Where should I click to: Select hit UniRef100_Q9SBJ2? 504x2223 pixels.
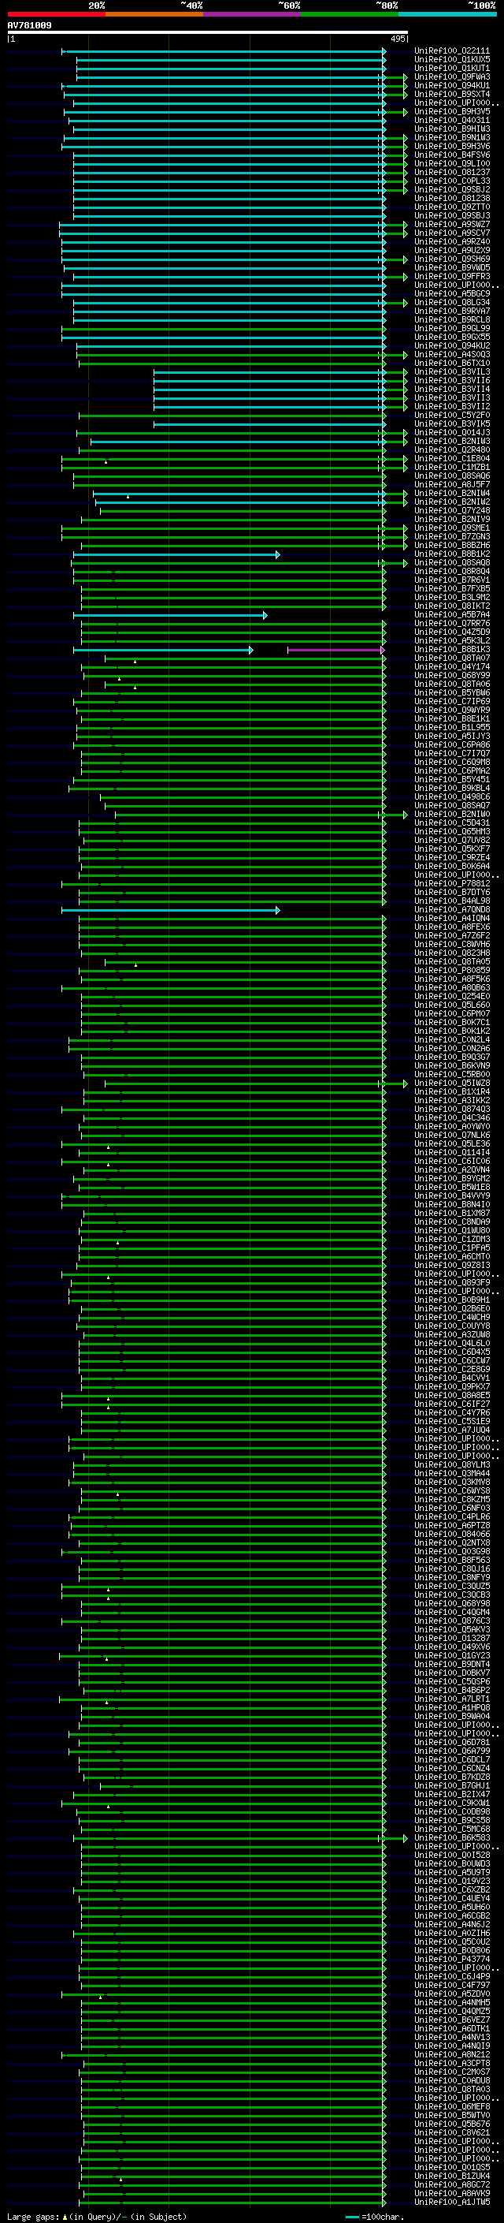tap(451, 189)
